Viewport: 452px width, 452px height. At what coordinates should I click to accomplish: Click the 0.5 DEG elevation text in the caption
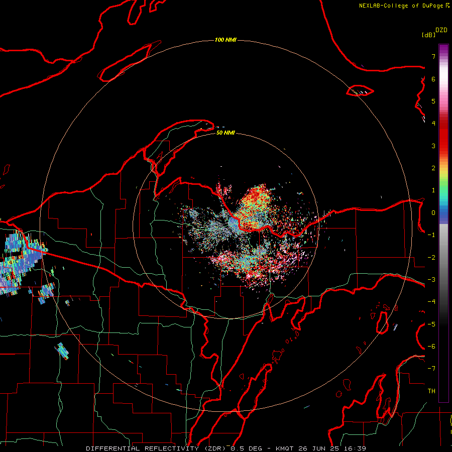point(247,448)
